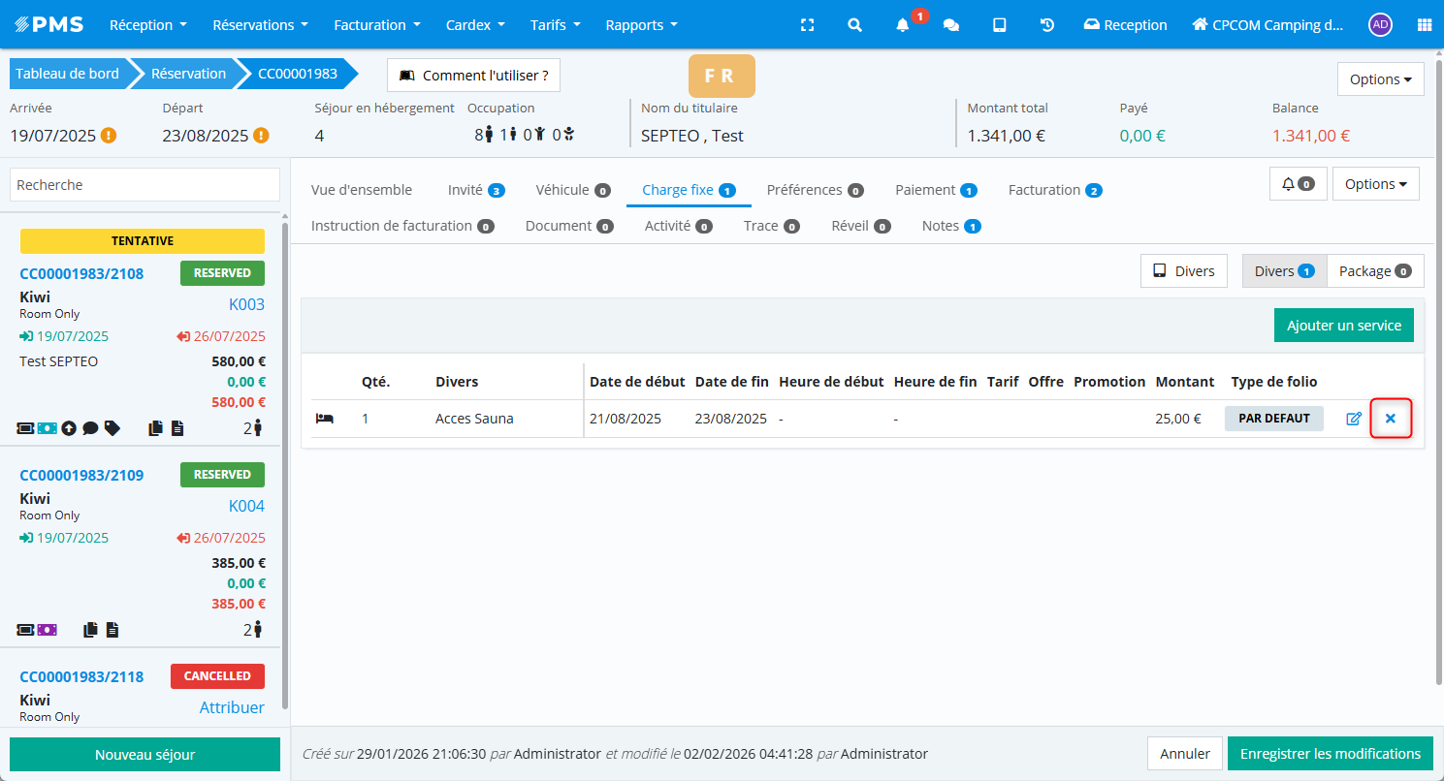This screenshot has height=781, width=1444.
Task: Open the apps grid icon
Action: pyautogui.click(x=1424, y=25)
